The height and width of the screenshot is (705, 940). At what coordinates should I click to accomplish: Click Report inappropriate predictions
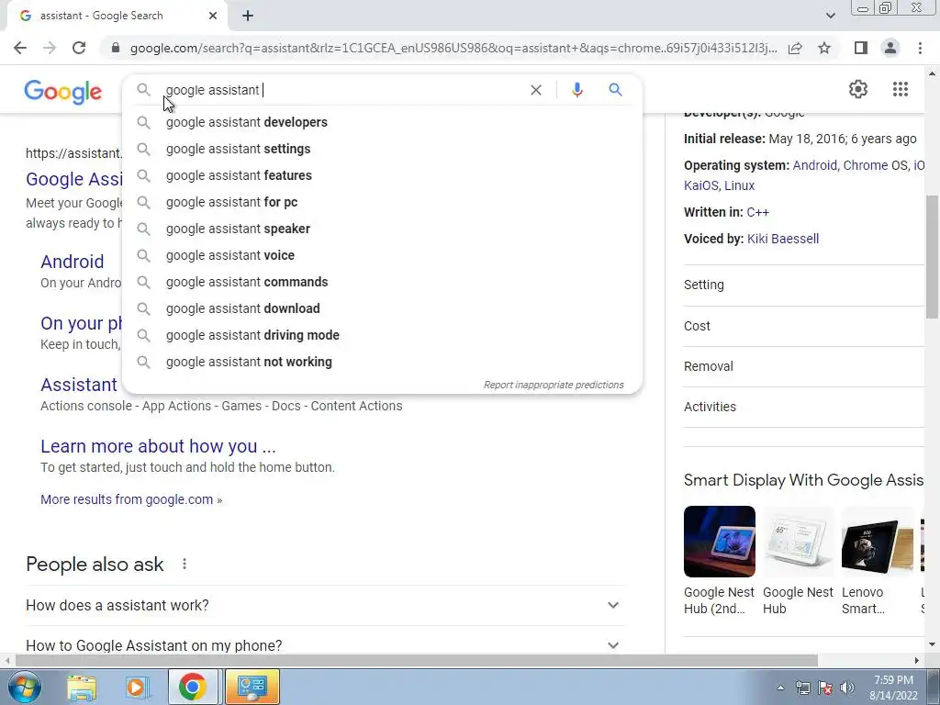(x=554, y=385)
